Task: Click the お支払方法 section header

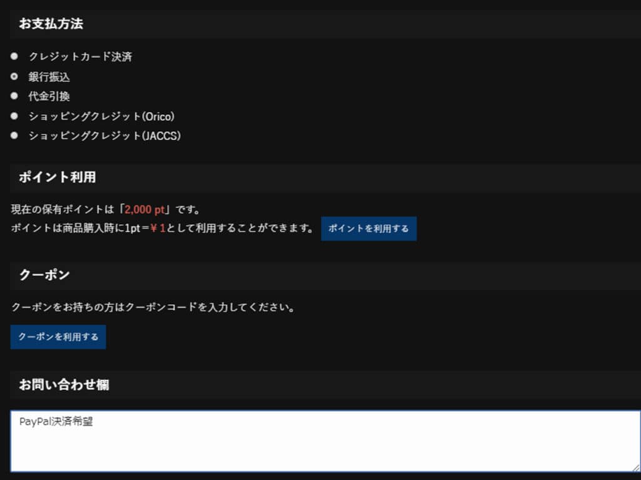Action: (x=51, y=24)
